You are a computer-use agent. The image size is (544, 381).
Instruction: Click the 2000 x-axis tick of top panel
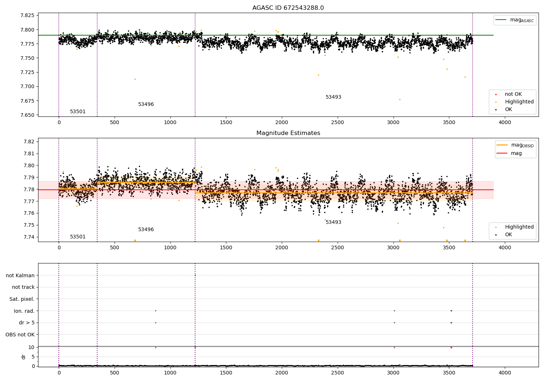coord(282,123)
